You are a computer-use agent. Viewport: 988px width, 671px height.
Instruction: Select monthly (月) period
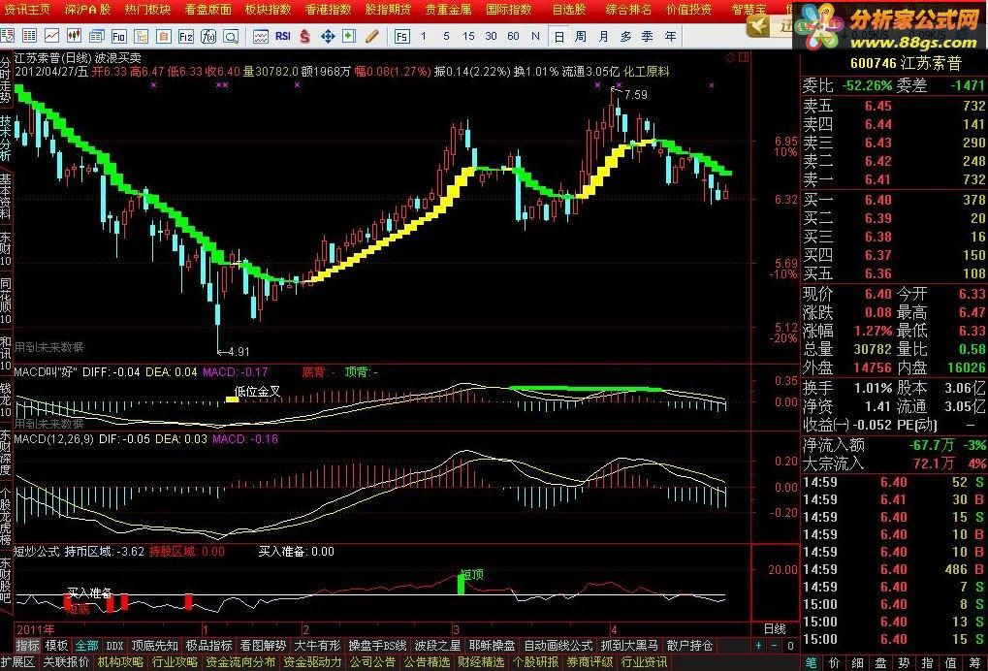click(x=603, y=37)
